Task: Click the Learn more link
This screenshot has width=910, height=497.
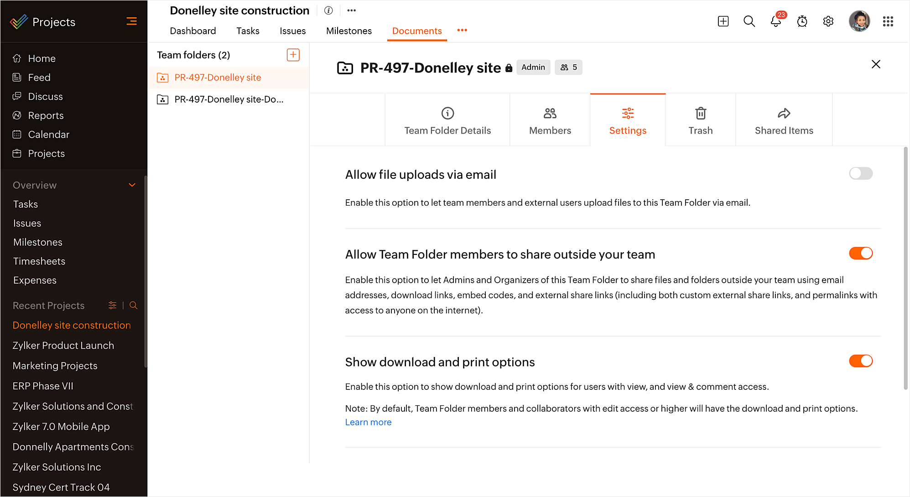Action: point(368,422)
